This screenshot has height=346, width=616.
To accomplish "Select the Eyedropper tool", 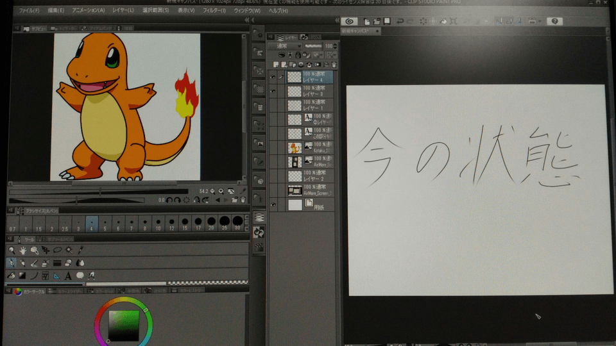I will 81,250.
